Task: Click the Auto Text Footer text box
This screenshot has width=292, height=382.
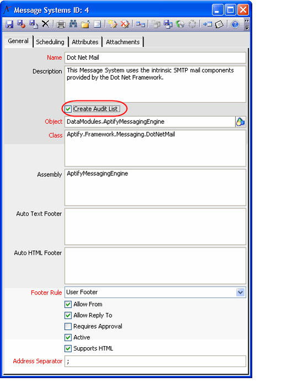Action: (155, 227)
